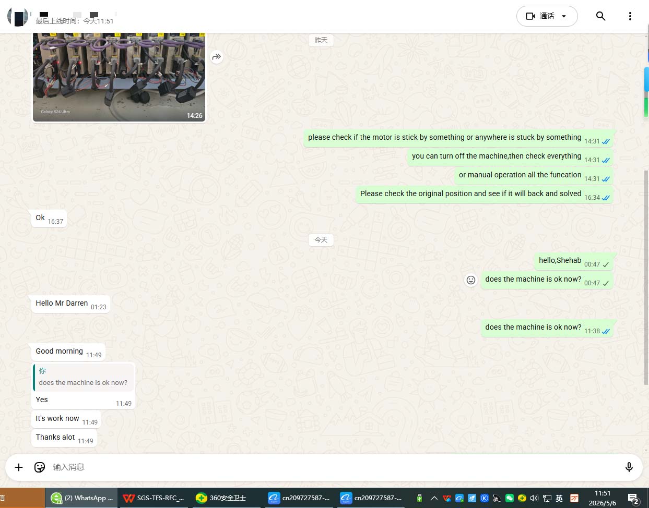649x508 pixels.
Task: Toggle the 英 input language indicator
Action: point(560,499)
